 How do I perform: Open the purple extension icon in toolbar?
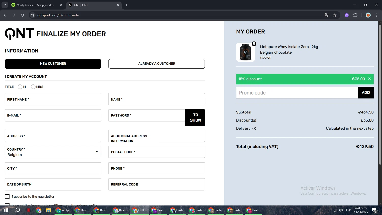(x=347, y=15)
